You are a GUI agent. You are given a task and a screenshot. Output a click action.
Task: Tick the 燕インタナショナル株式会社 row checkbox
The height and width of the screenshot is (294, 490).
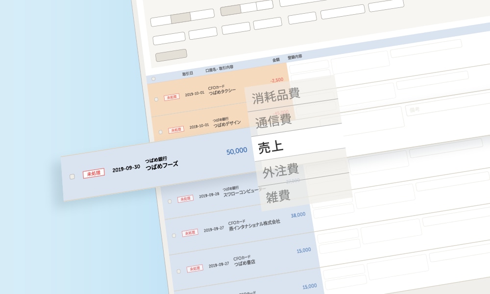(x=174, y=235)
